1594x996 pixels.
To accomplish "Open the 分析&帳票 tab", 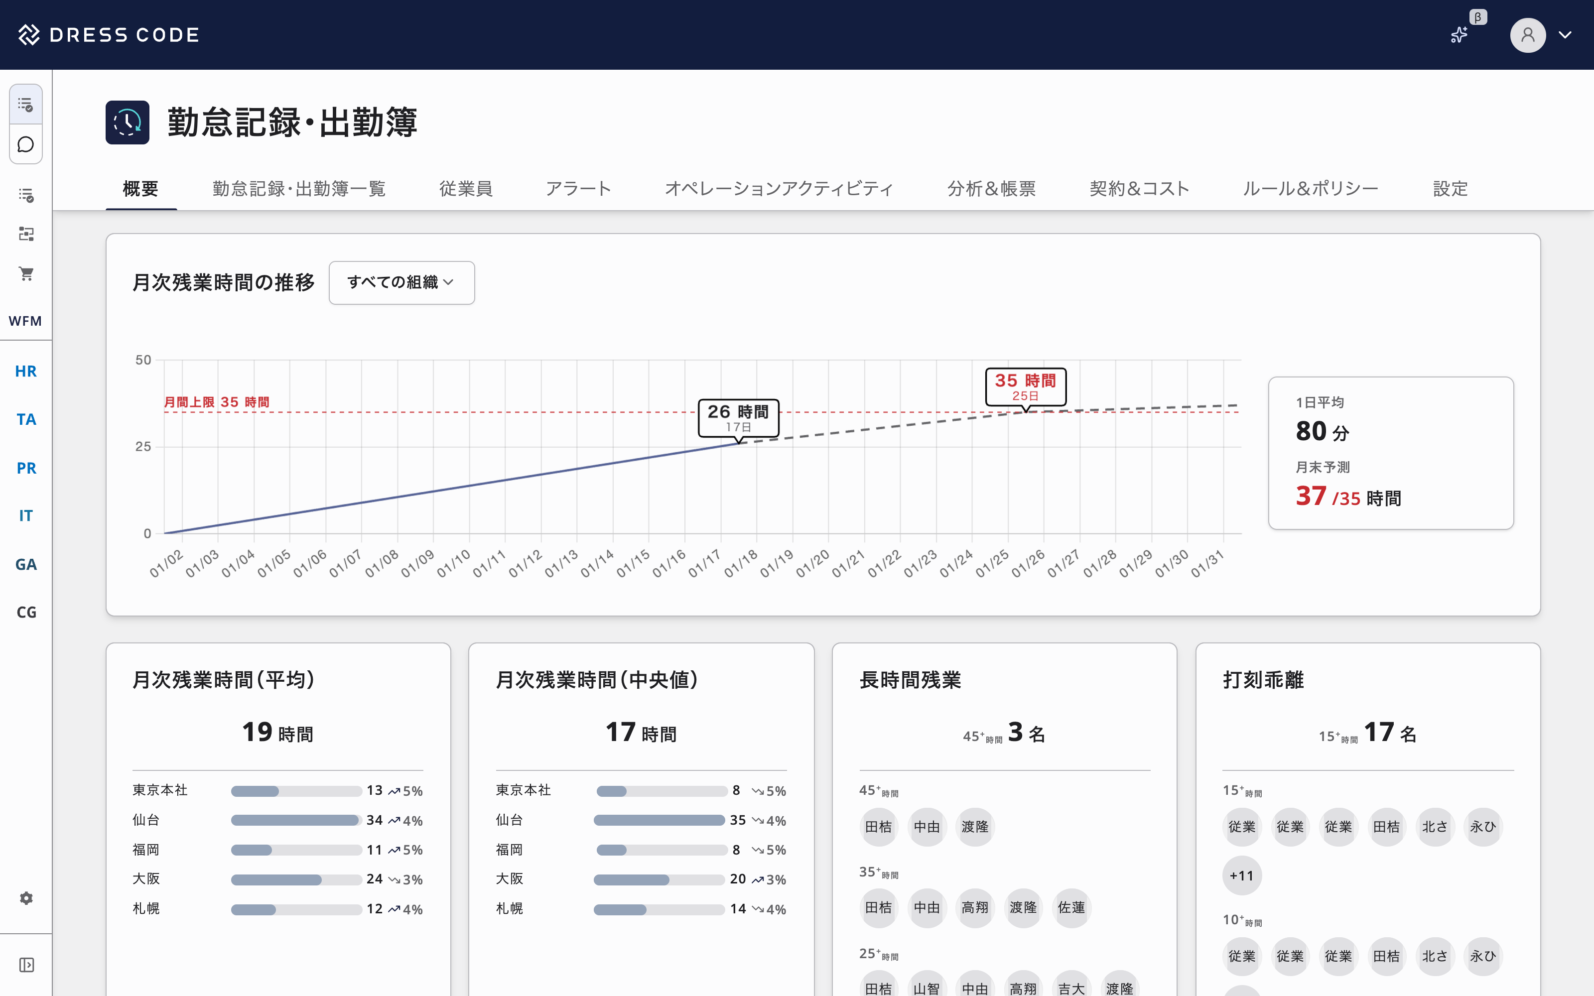I will (991, 189).
